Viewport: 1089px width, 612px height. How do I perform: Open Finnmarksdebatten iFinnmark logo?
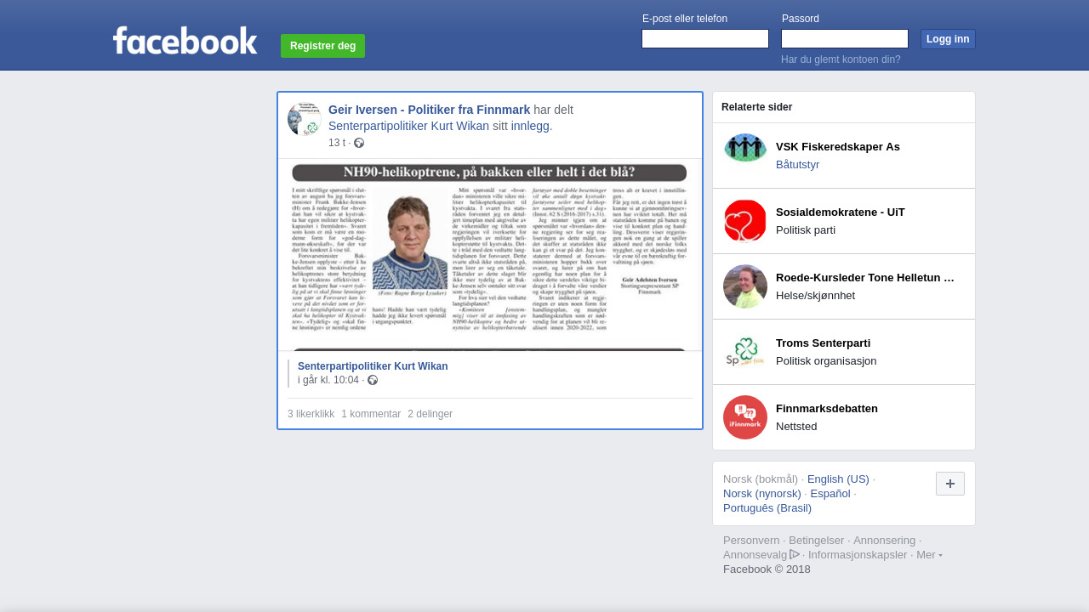(745, 417)
